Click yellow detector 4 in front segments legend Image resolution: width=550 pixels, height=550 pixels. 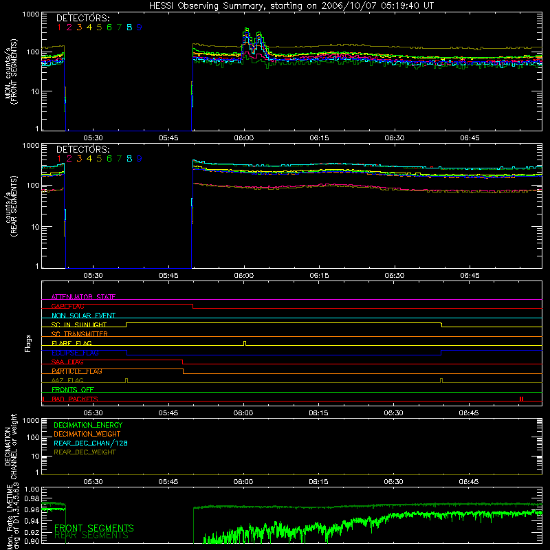point(89,27)
